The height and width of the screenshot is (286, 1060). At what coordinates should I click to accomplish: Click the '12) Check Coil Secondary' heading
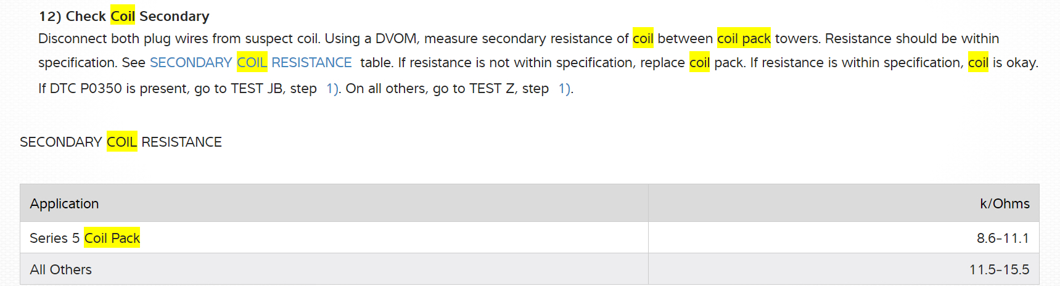coord(124,17)
